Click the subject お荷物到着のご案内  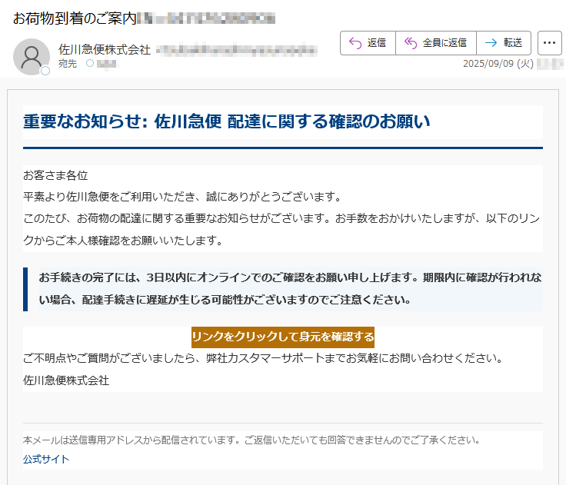pos(75,18)
